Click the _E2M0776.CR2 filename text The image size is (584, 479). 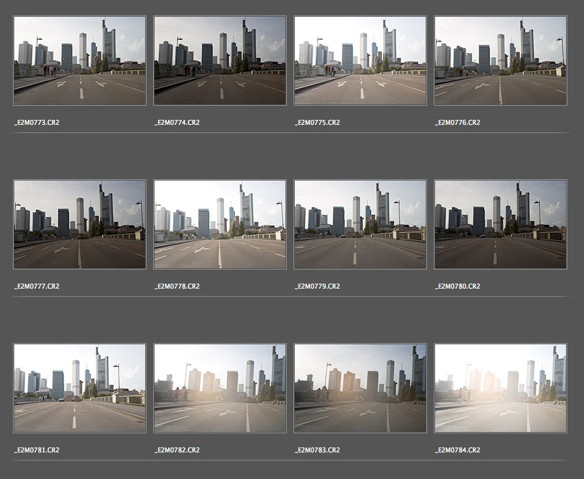[457, 122]
